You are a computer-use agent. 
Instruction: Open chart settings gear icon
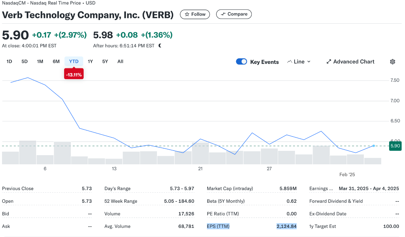tap(393, 62)
